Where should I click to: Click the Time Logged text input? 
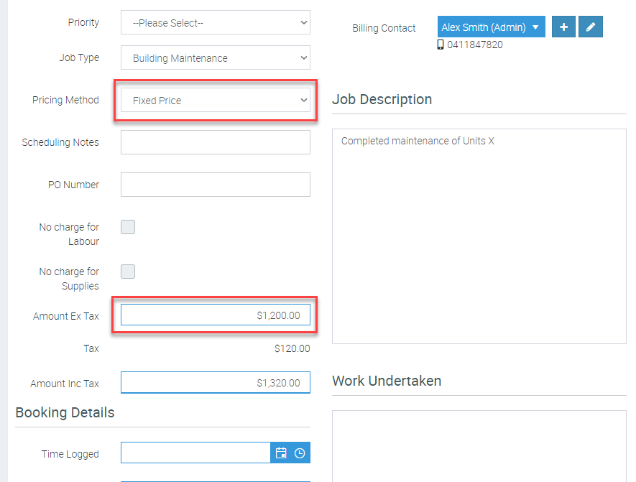click(x=195, y=453)
